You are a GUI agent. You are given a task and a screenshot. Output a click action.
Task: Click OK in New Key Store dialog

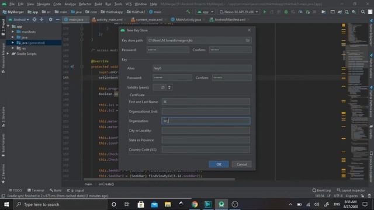point(219,164)
